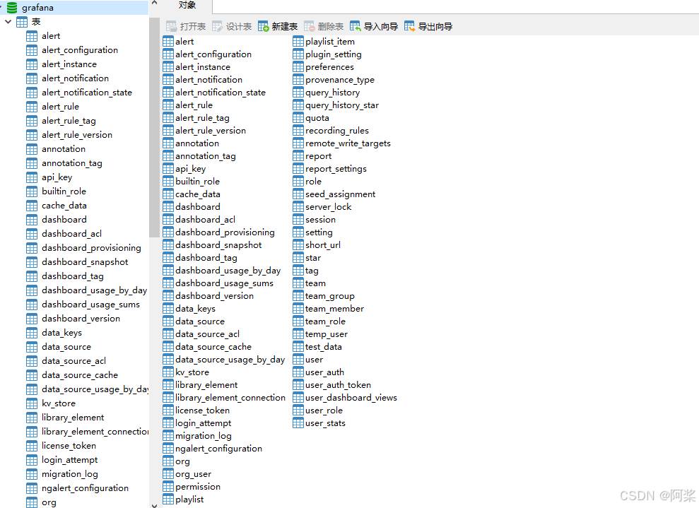Click team_member table icon
The height and width of the screenshot is (508, 699).
tap(298, 309)
